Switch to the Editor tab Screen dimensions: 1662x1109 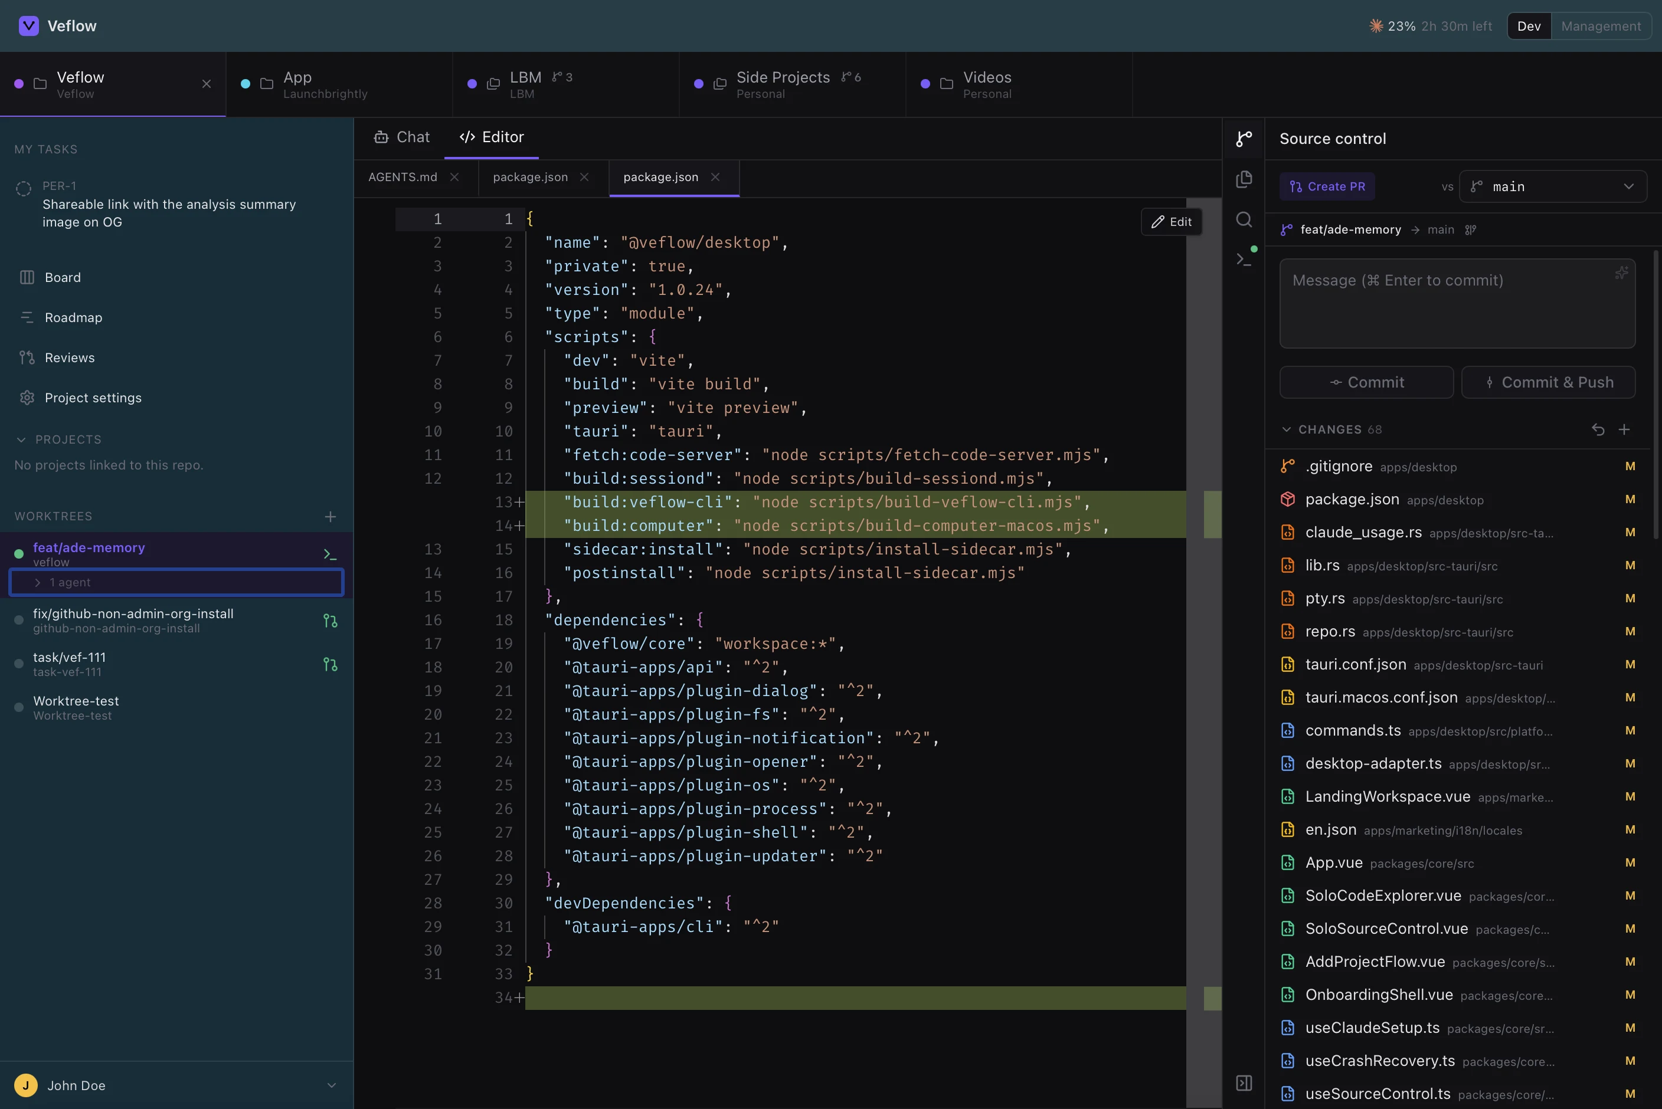(491, 137)
